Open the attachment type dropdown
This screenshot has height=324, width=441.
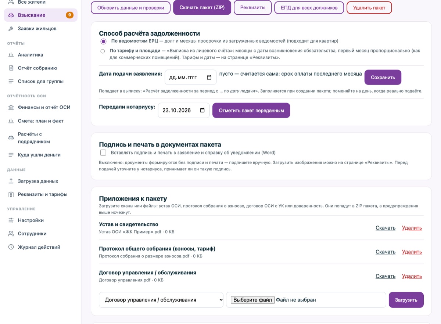161,300
